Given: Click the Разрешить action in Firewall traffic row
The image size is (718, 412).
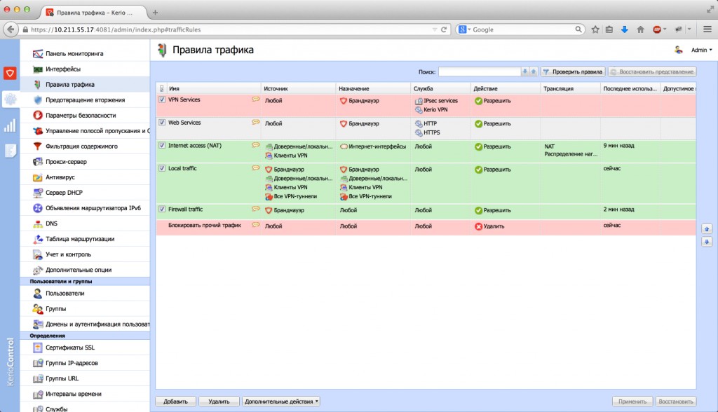Looking at the screenshot, I should 492,210.
